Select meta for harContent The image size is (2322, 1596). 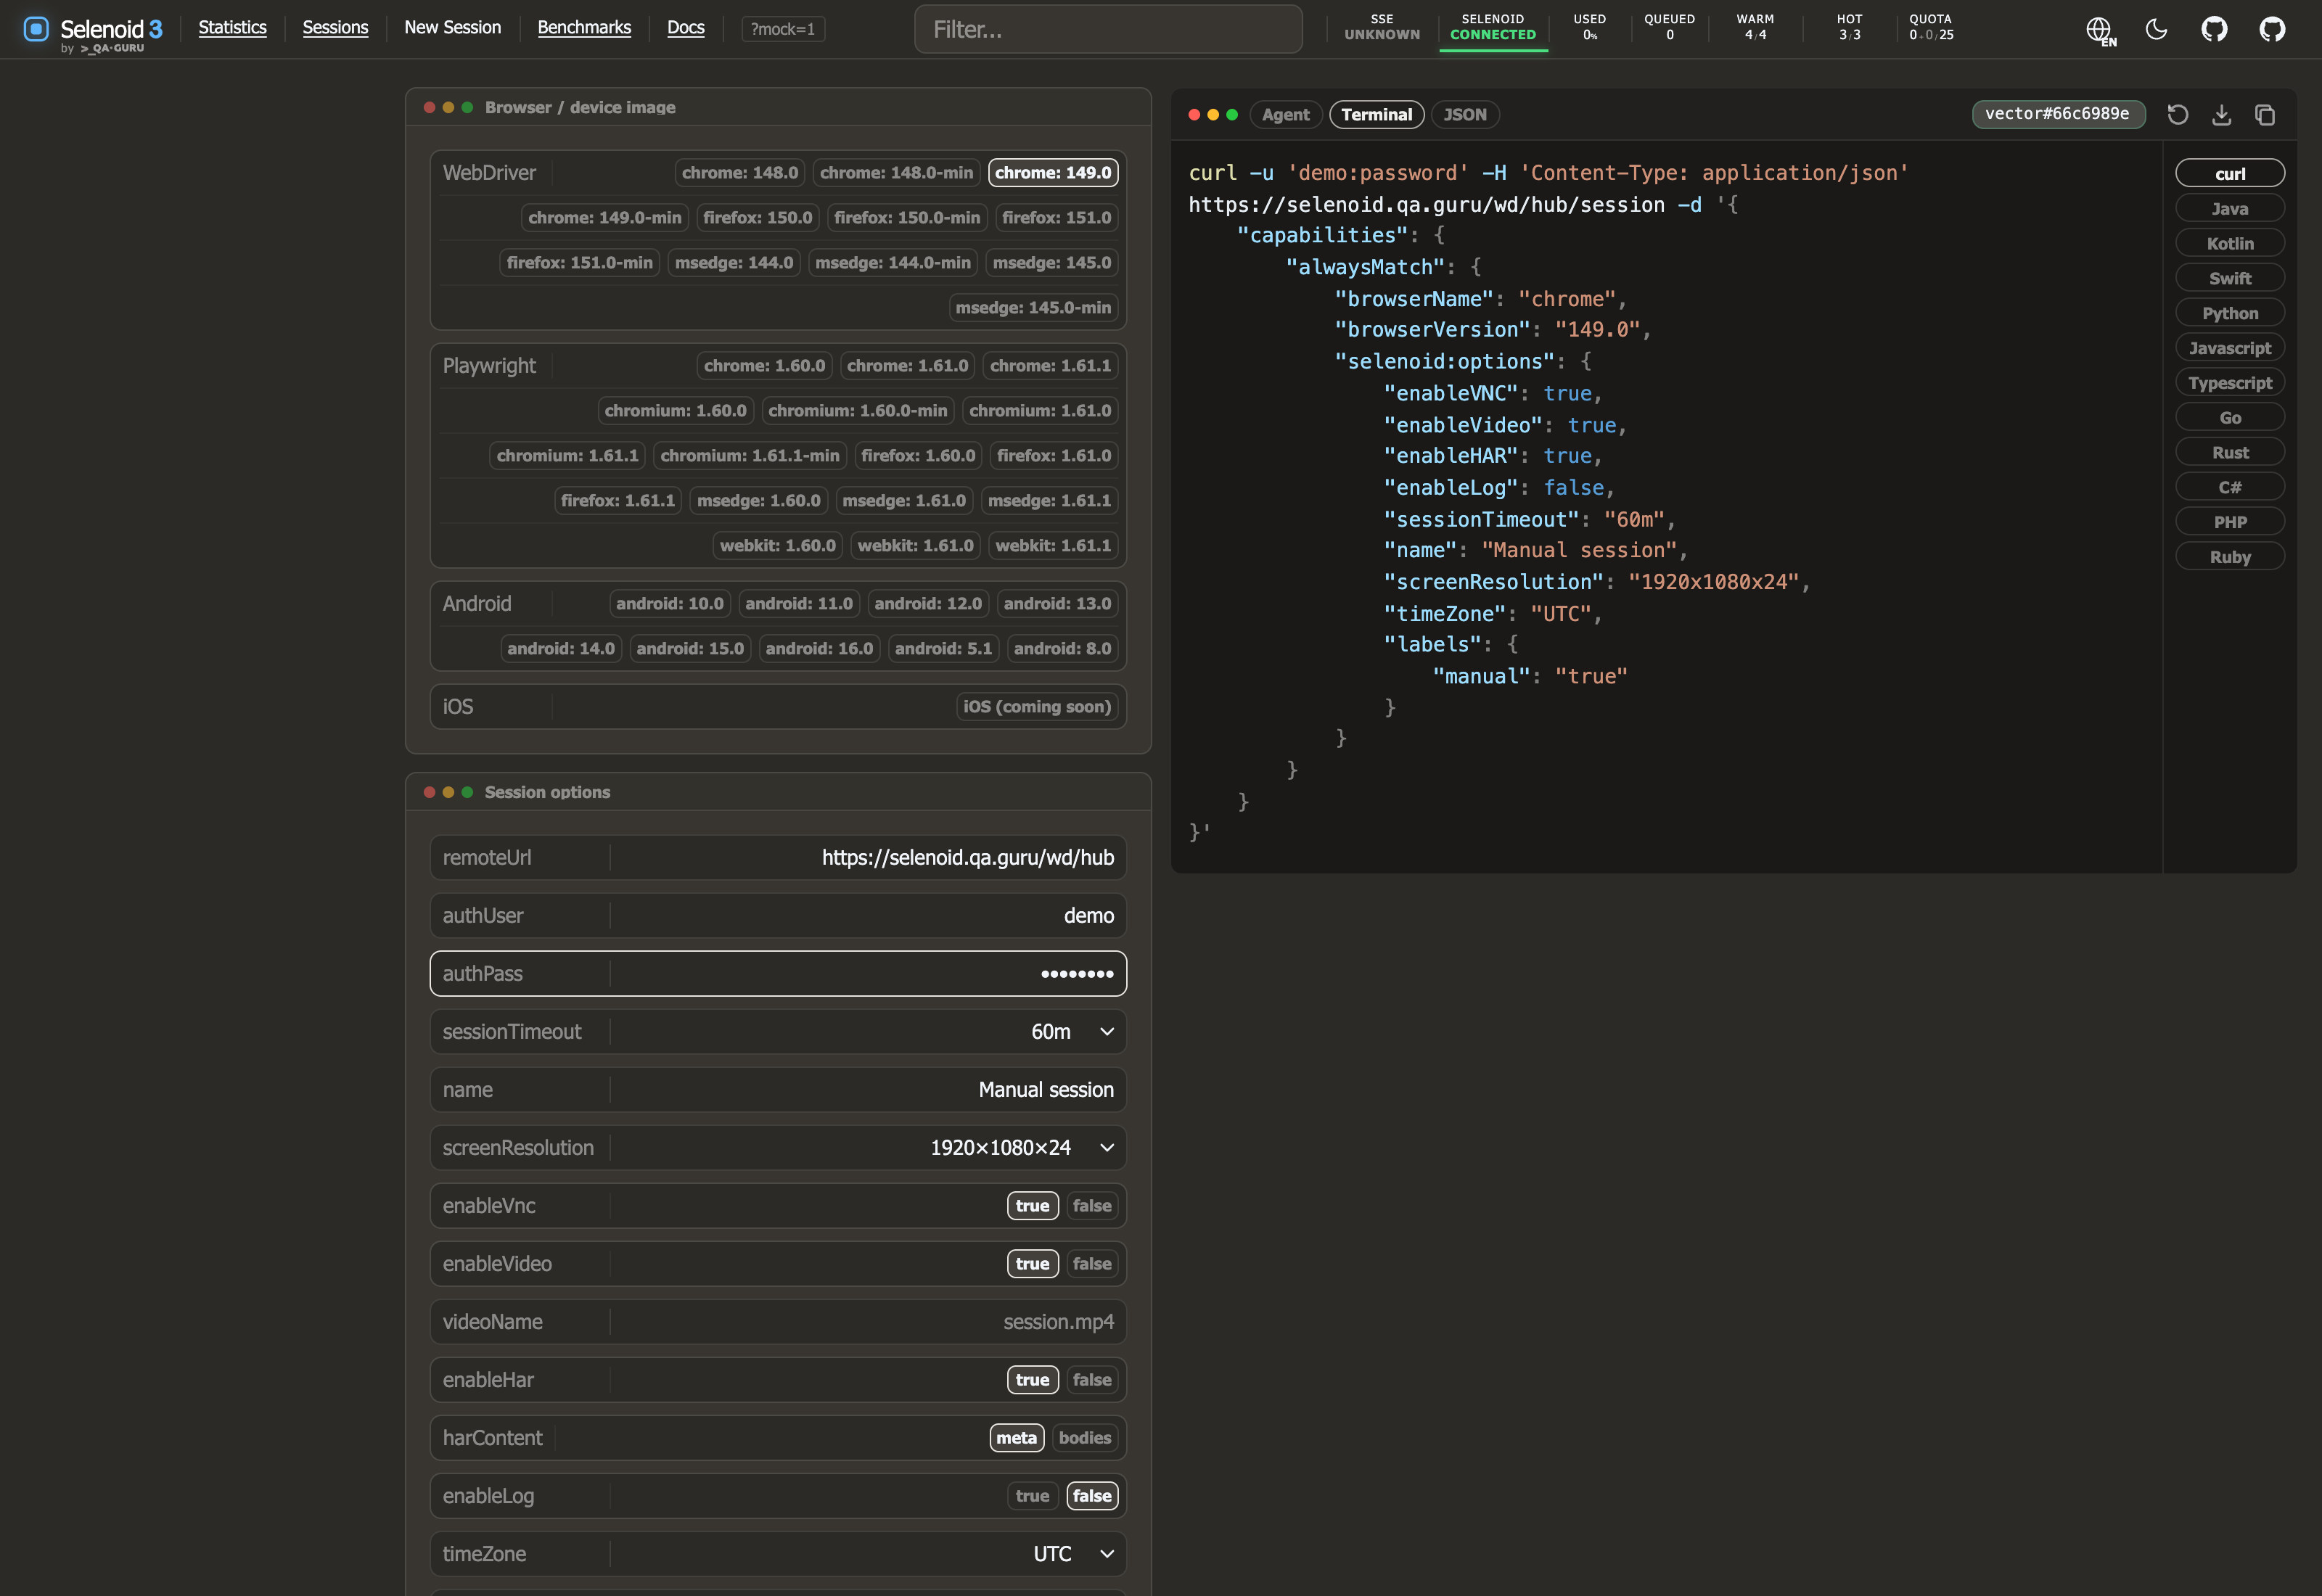point(1016,1438)
